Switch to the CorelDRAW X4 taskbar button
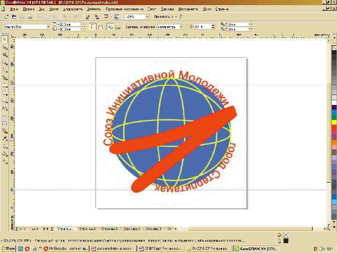This screenshot has width=337, height=253. pos(256,249)
